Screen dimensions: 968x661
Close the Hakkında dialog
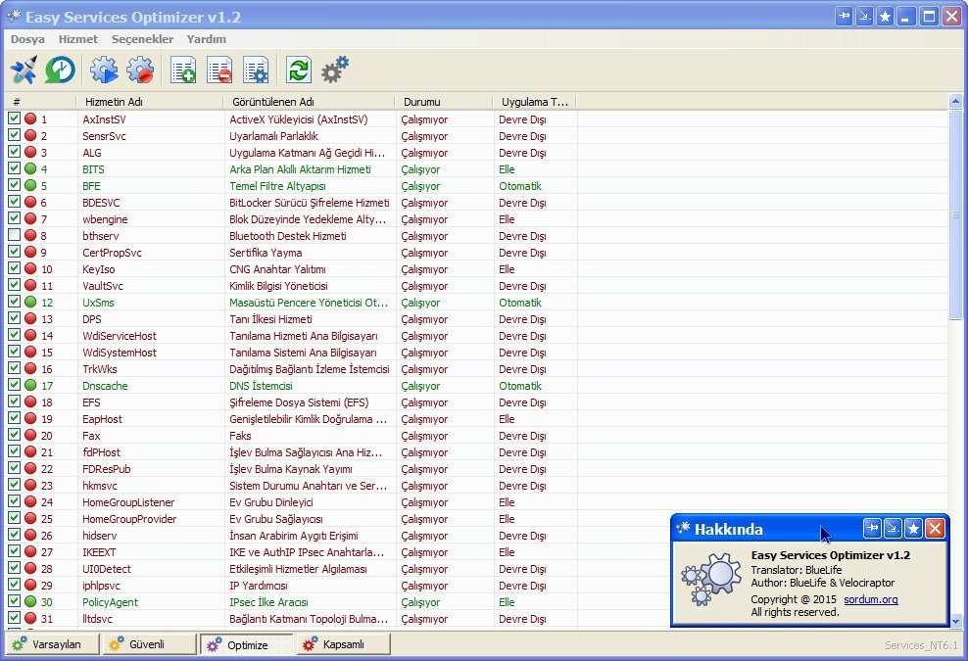tap(936, 528)
